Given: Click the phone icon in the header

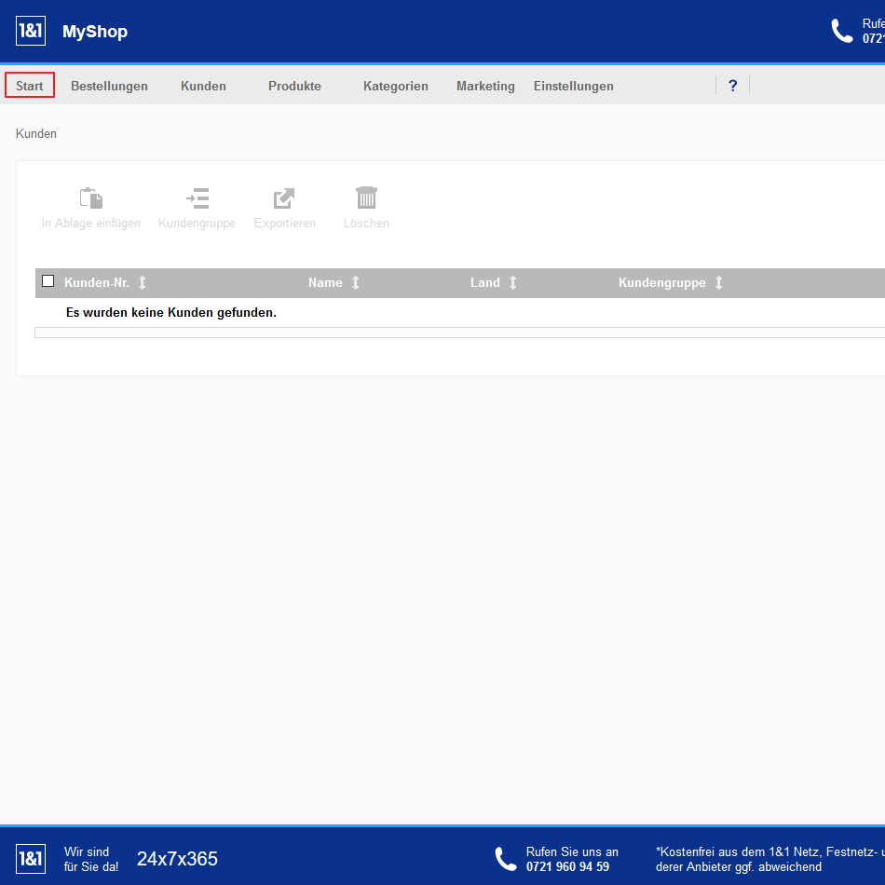Looking at the screenshot, I should (x=842, y=31).
